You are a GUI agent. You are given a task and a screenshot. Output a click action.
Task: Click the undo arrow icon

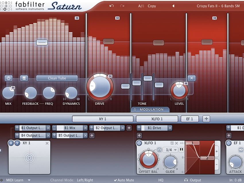click(111, 6)
